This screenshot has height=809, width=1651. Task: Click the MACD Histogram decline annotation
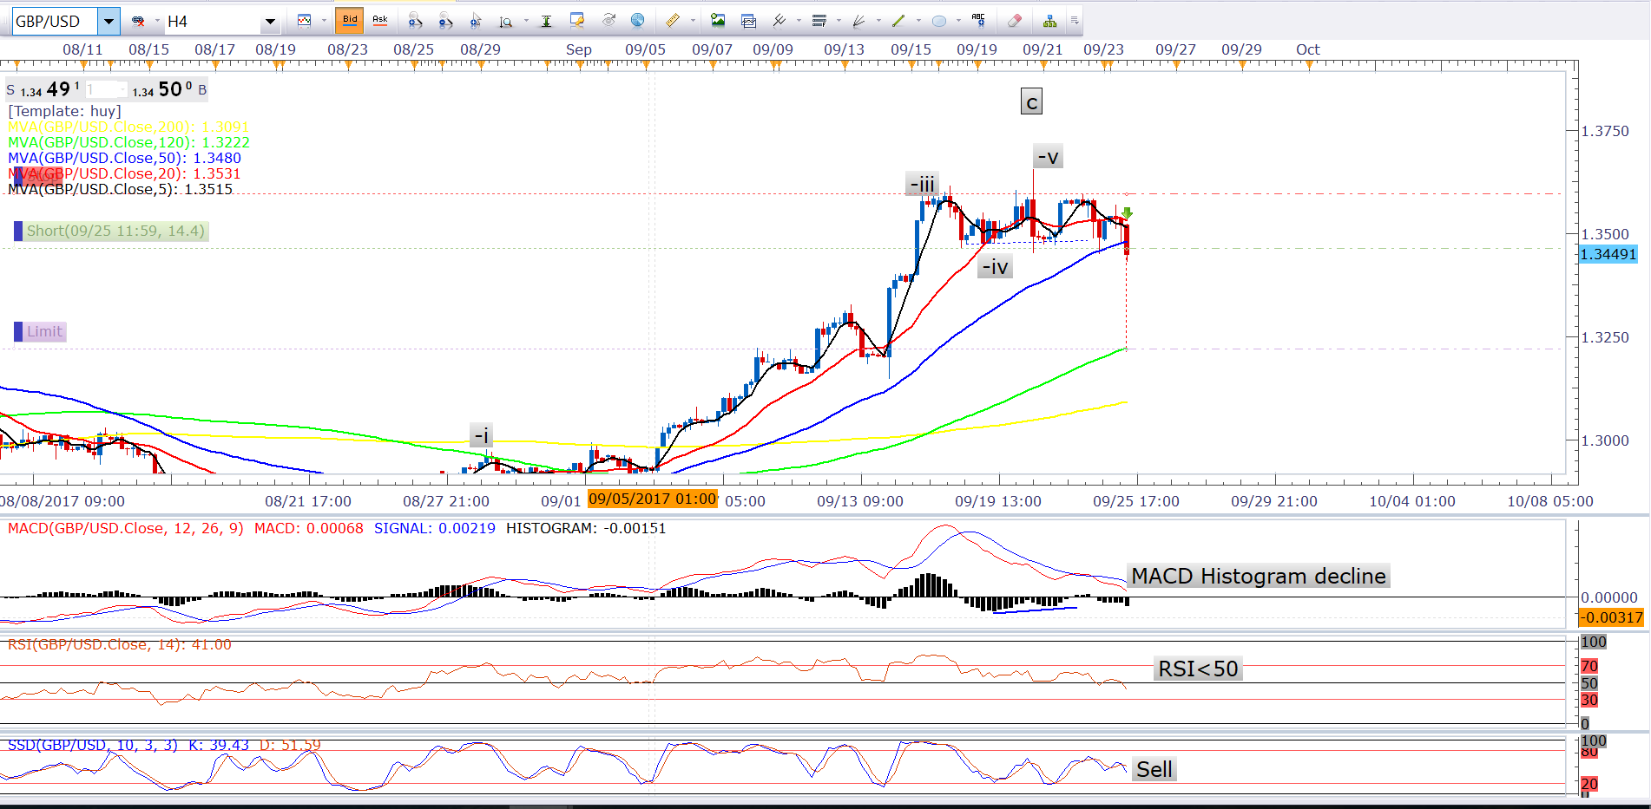point(1258,576)
